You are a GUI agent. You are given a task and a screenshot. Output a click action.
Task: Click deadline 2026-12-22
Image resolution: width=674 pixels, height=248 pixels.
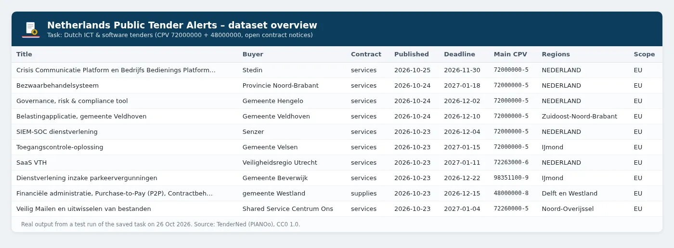point(462,178)
